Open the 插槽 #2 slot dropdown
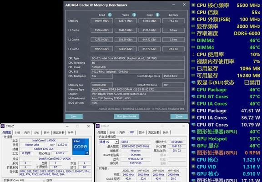Image resolution: width=262 pixels, height=182 pixels. [116, 142]
